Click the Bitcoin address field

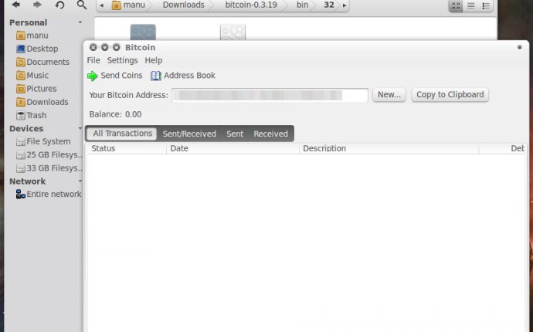pyautogui.click(x=270, y=95)
